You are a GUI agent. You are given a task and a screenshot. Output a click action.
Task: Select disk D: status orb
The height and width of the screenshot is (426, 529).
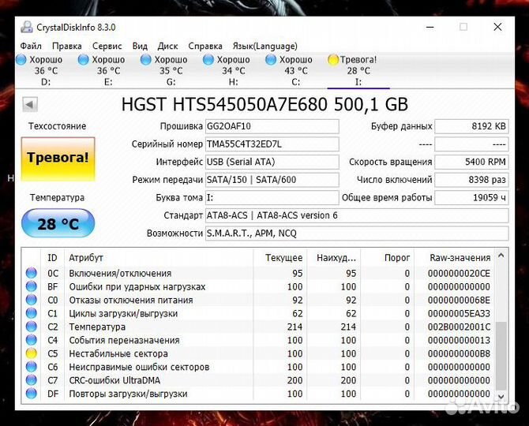pyautogui.click(x=21, y=60)
